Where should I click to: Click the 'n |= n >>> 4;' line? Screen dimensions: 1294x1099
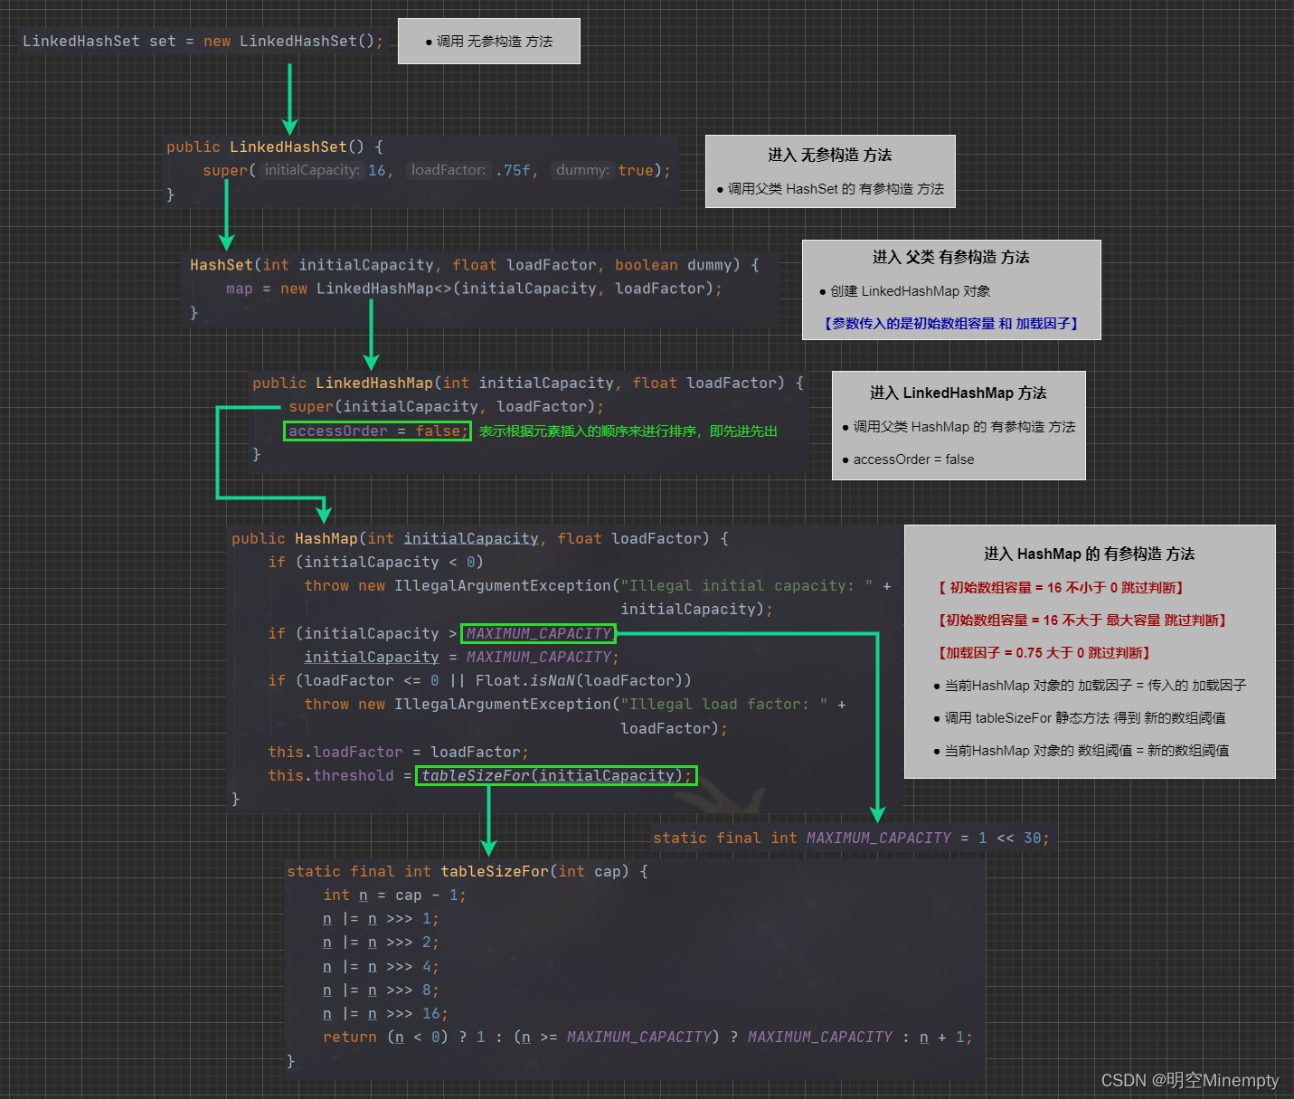point(381,966)
